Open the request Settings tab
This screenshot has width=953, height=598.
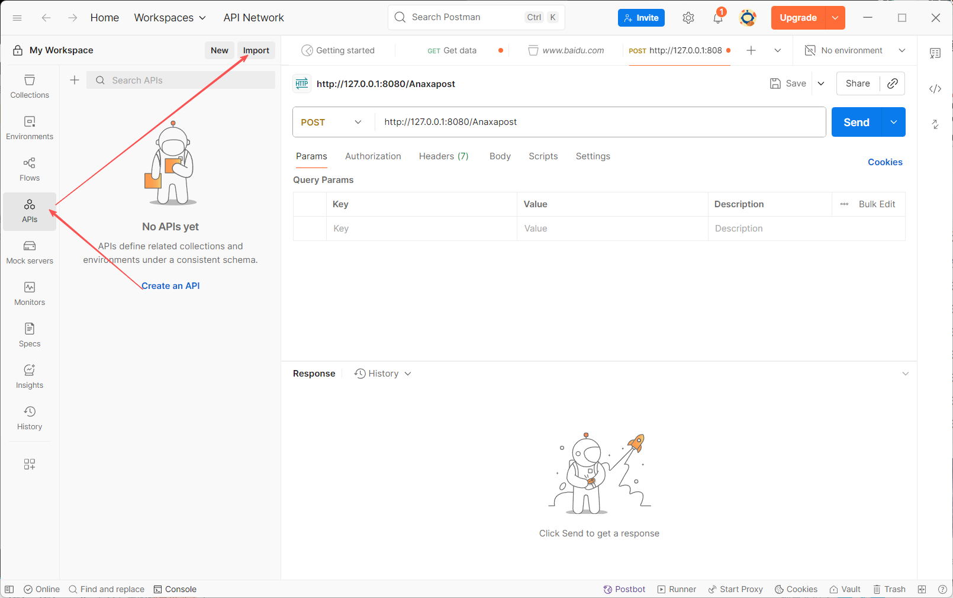pos(593,156)
